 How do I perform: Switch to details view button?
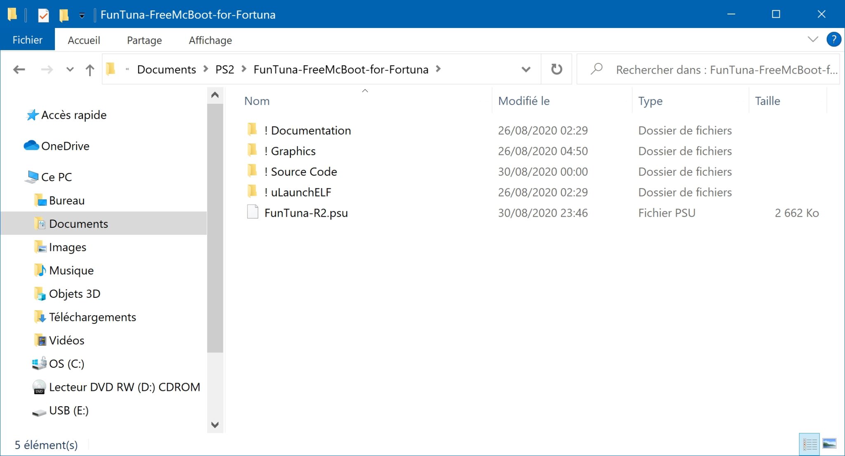[x=809, y=444]
